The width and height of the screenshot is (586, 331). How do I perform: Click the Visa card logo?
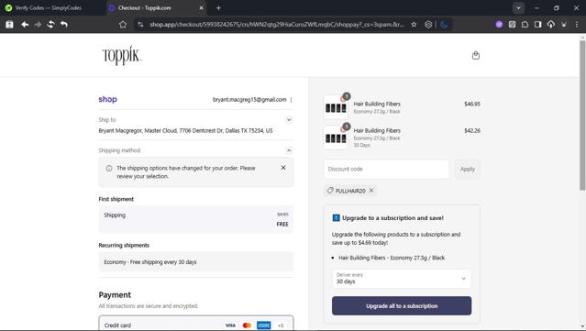(230, 325)
